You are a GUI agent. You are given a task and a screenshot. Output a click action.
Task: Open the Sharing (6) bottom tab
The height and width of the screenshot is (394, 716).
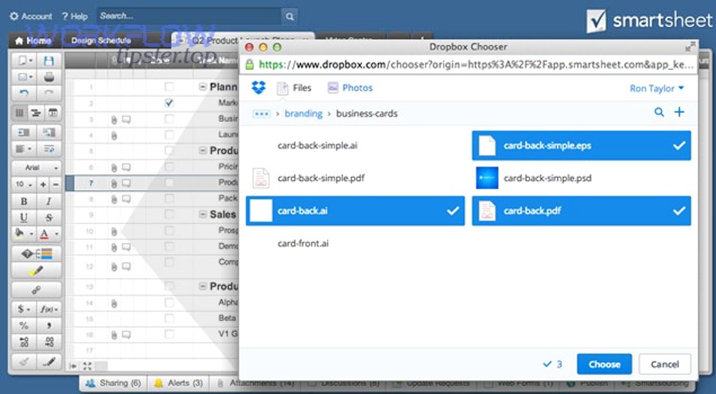114,383
